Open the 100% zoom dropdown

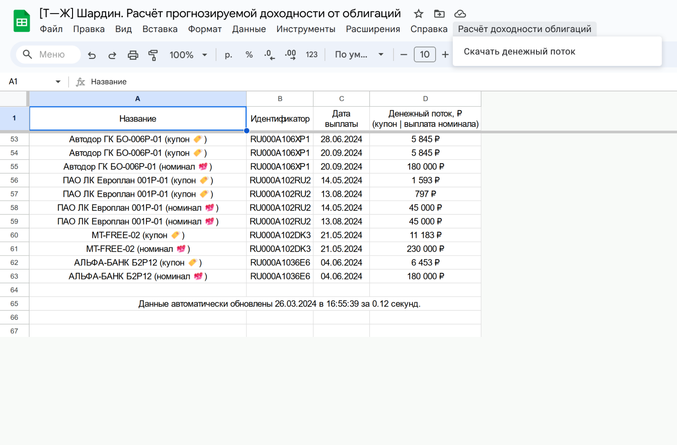point(189,55)
